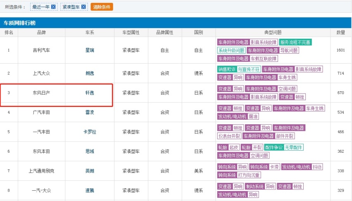This screenshot has height=201, width=352.
Task: Click the 销售欺诈 issue tag
Action: coord(227,69)
